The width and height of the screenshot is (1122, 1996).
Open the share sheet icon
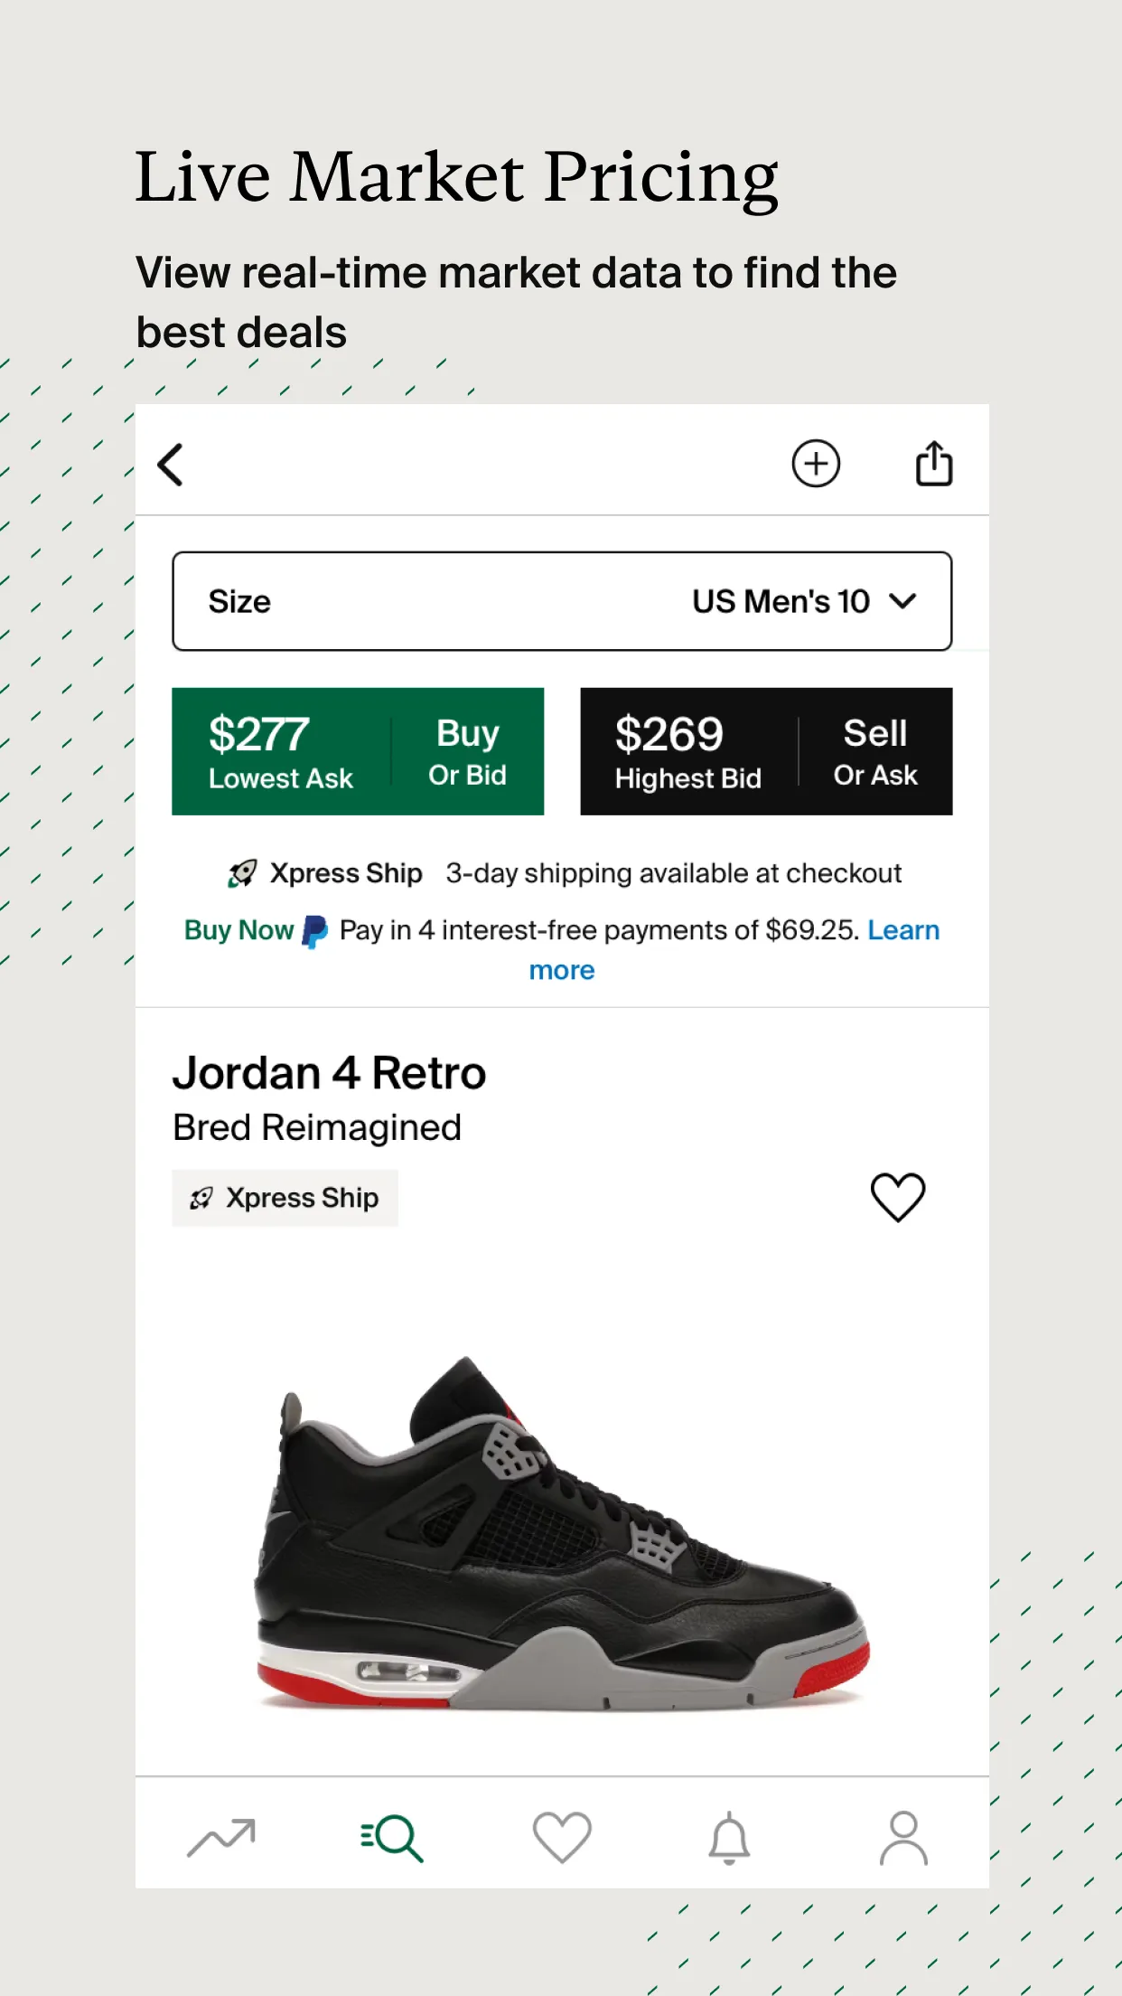point(933,464)
